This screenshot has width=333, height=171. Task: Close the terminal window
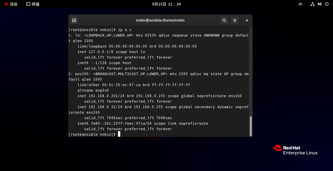tap(247, 20)
